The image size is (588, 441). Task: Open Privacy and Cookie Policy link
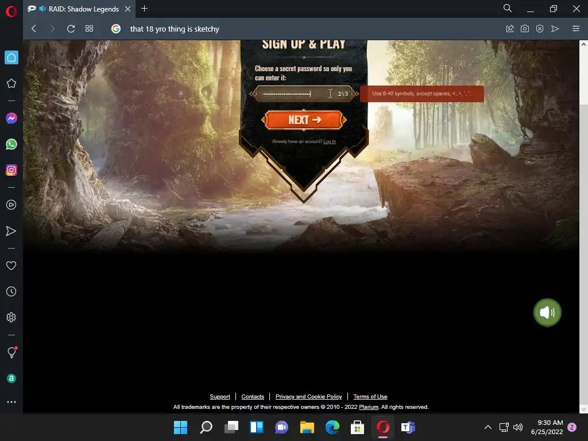308,396
